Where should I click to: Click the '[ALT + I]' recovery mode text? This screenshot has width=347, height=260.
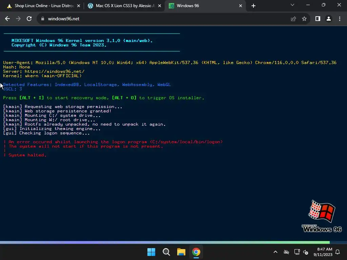coord(32,98)
